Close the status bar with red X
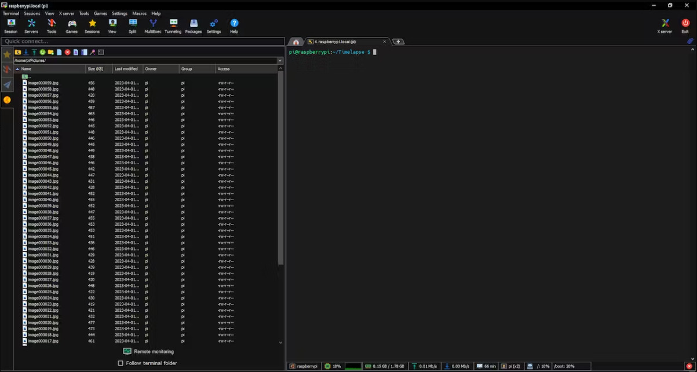This screenshot has height=372, width=697. 689,366
